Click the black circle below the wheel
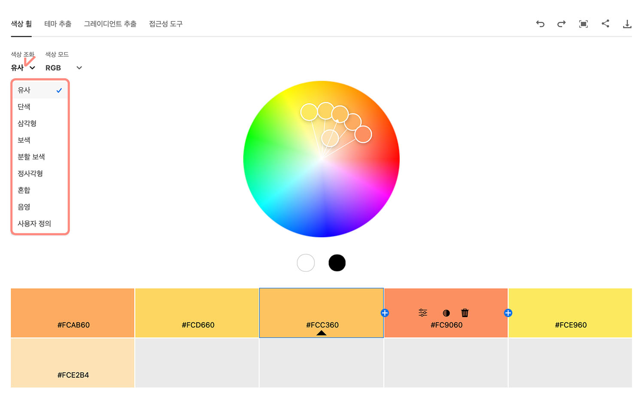The height and width of the screenshot is (412, 644). (337, 263)
